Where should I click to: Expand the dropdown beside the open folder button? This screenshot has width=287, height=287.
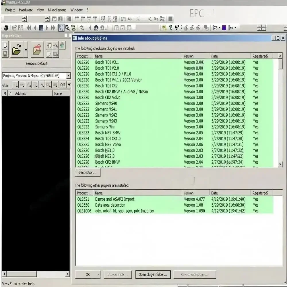pos(26,50)
